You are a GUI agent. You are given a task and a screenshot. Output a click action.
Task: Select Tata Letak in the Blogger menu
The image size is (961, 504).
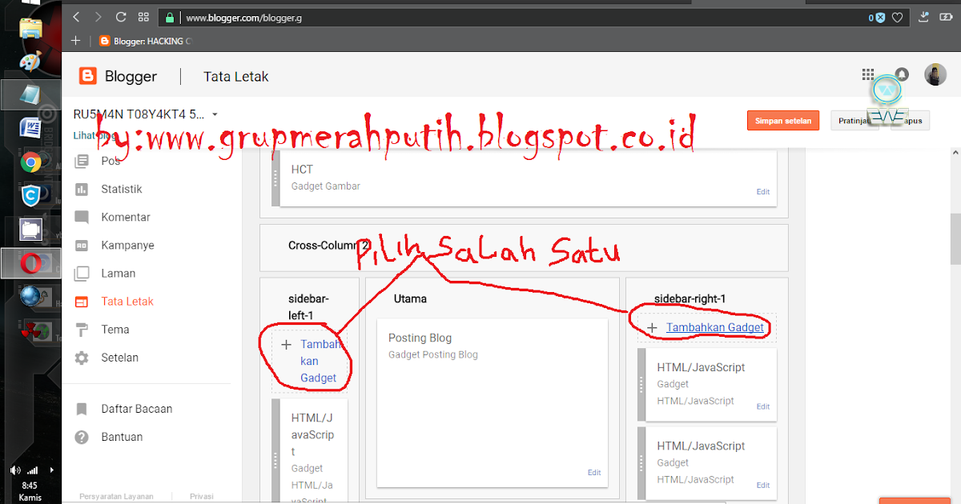[127, 301]
